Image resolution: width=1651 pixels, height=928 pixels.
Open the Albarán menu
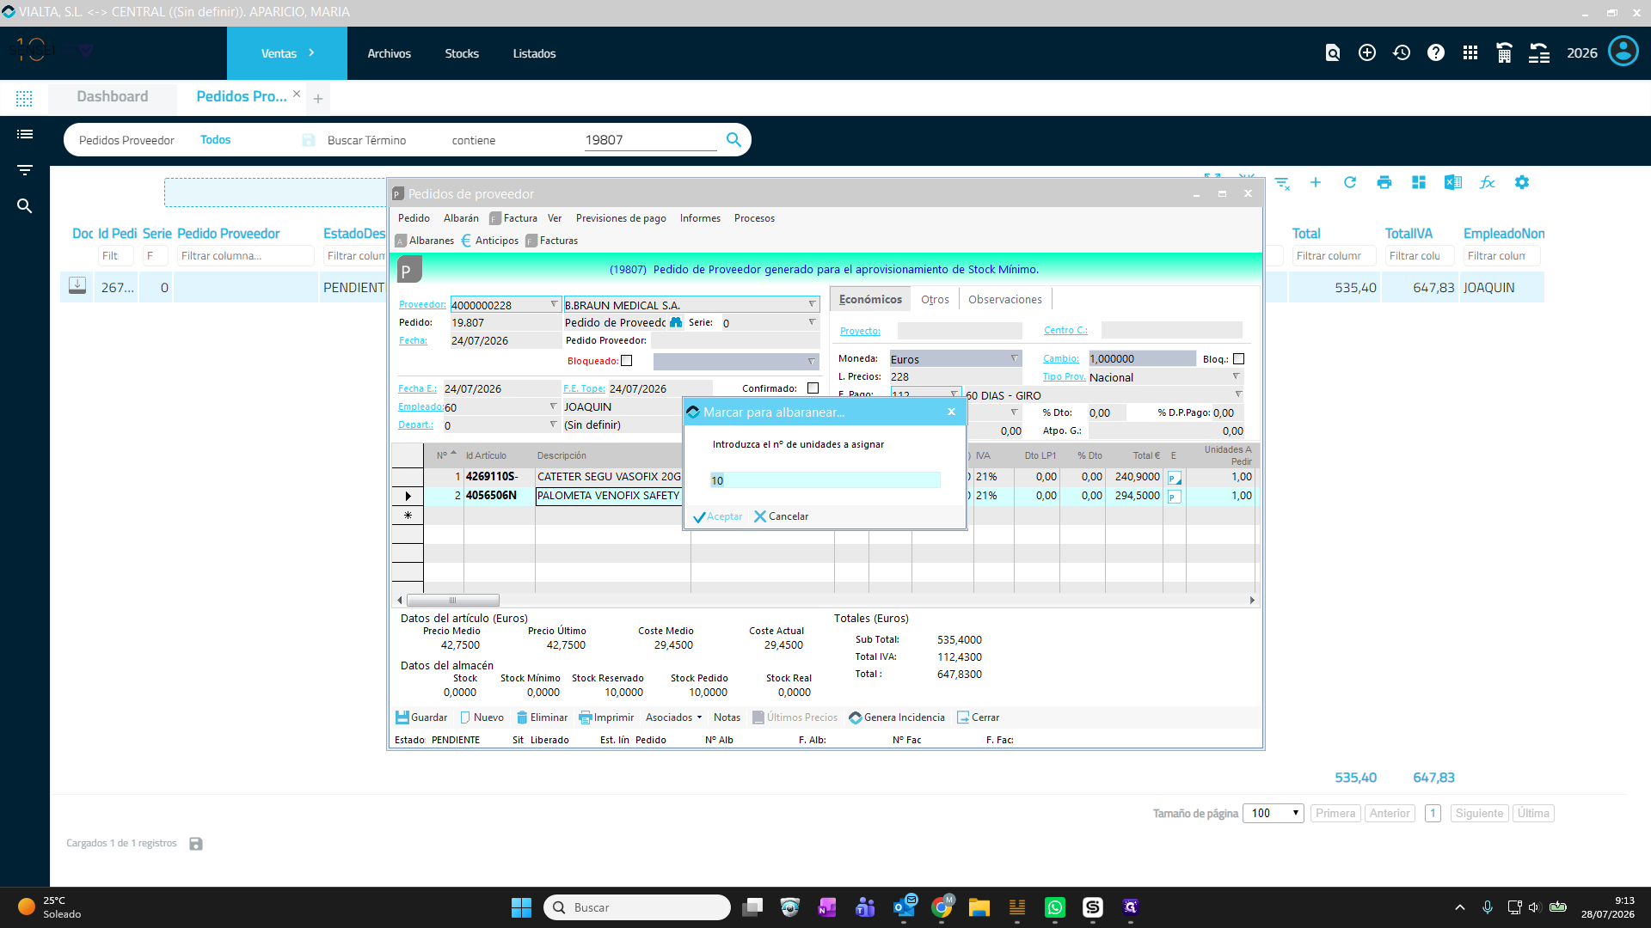[x=461, y=218]
